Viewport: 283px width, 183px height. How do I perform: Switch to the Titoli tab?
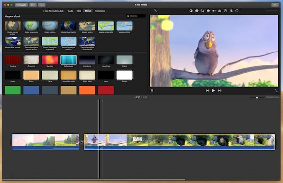tap(79, 11)
